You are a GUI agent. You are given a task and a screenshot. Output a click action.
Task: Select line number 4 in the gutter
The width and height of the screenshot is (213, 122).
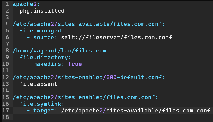click(7, 24)
